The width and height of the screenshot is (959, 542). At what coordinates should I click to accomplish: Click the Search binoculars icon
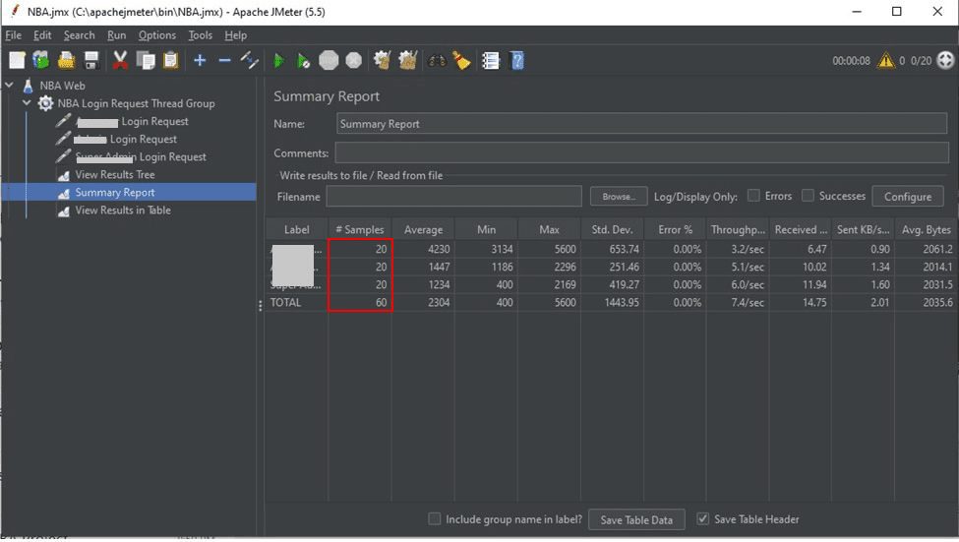(437, 61)
